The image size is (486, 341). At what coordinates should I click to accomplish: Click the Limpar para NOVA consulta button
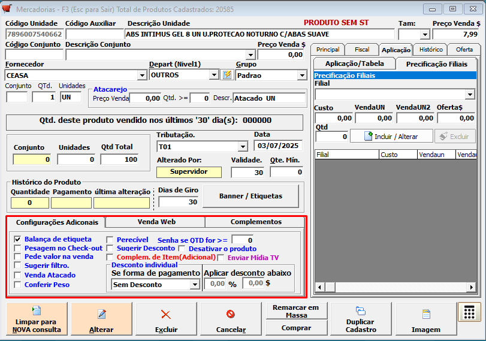[x=38, y=319]
